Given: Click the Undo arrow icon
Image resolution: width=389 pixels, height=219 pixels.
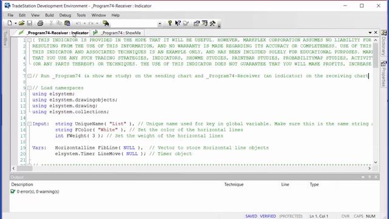Looking at the screenshot, I should tap(78, 23).
